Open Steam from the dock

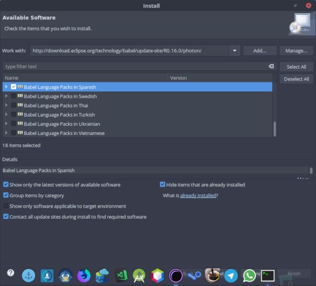click(x=194, y=276)
